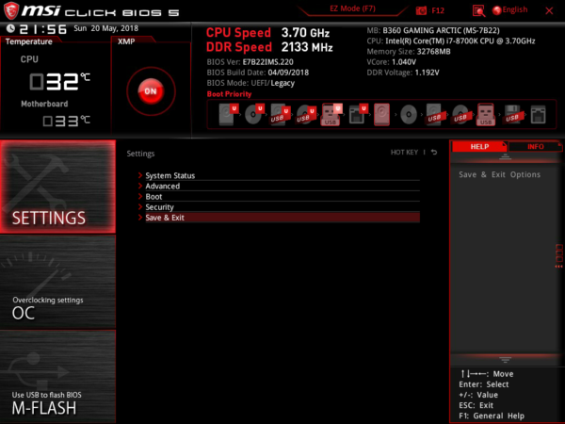Select the highlighted Save & Exit entry
This screenshot has height=424, width=565.
282,218
